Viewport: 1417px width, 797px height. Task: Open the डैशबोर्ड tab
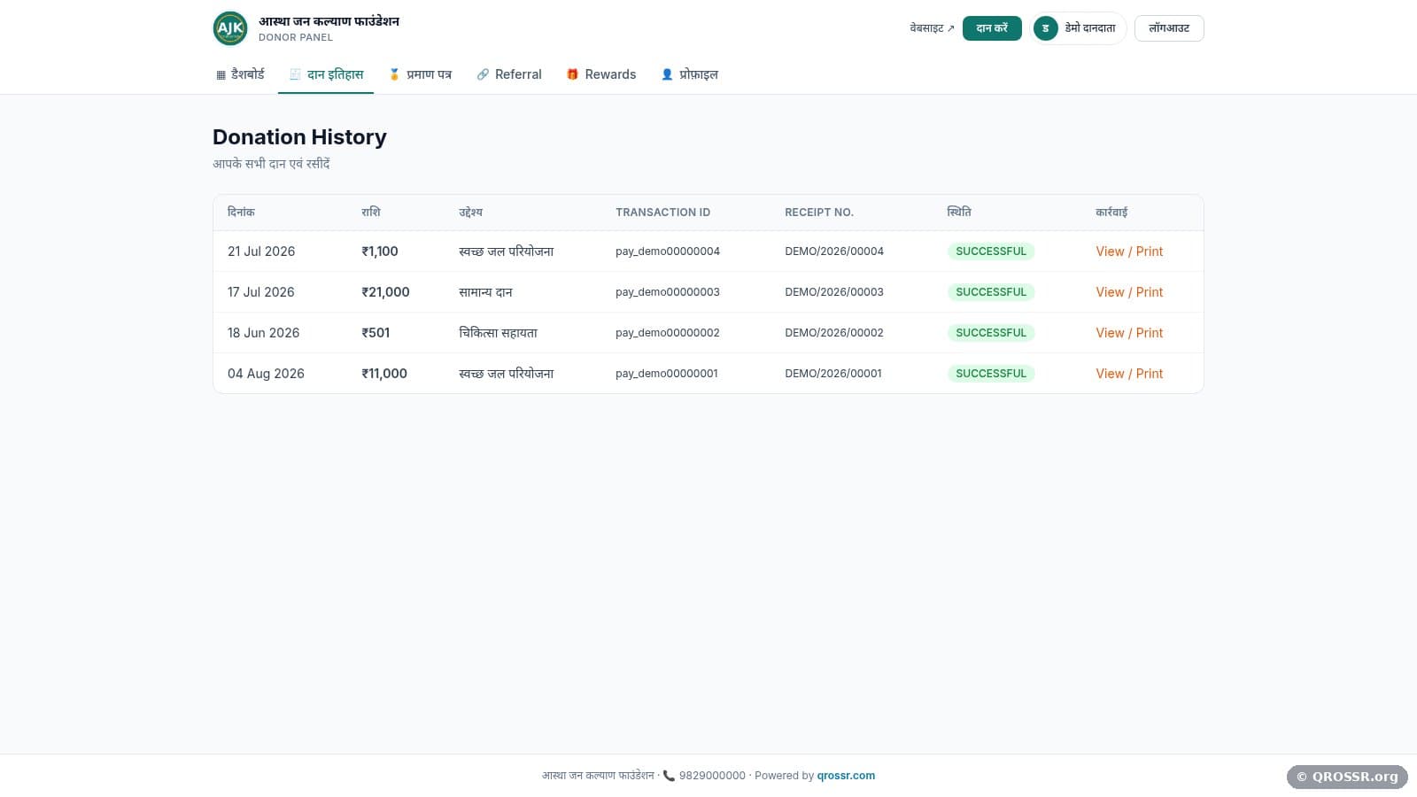[x=240, y=74]
